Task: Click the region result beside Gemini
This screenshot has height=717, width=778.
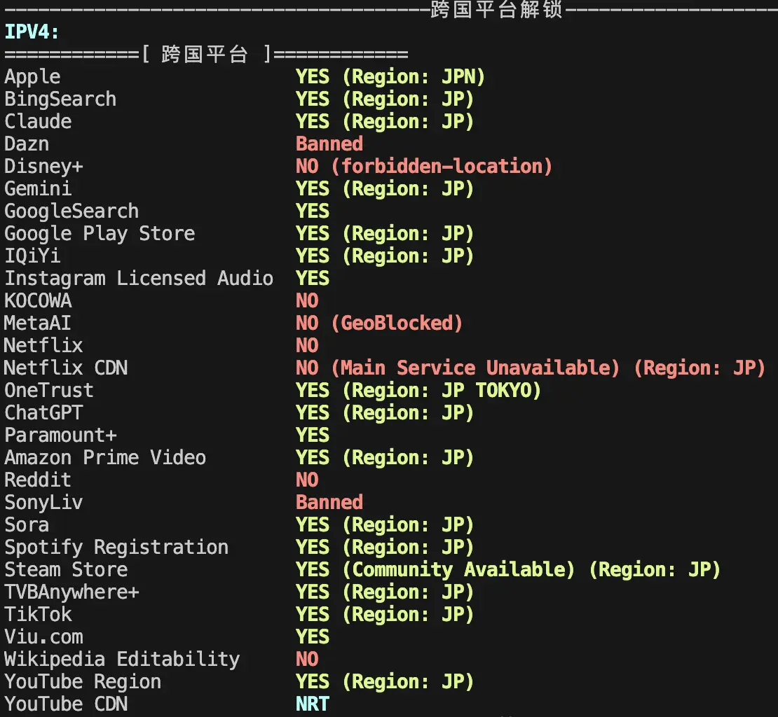Action: tap(385, 189)
